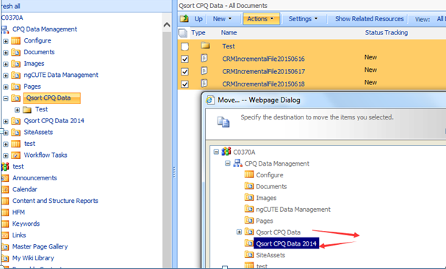Click document icon for CRMIncrementalFile20150617
The height and width of the screenshot is (269, 446).
[204, 70]
